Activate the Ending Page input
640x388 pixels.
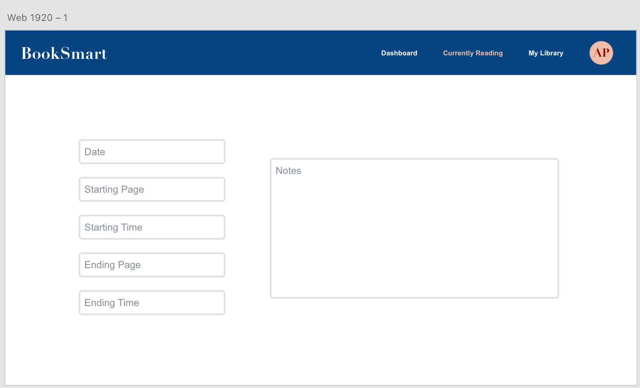click(x=152, y=265)
